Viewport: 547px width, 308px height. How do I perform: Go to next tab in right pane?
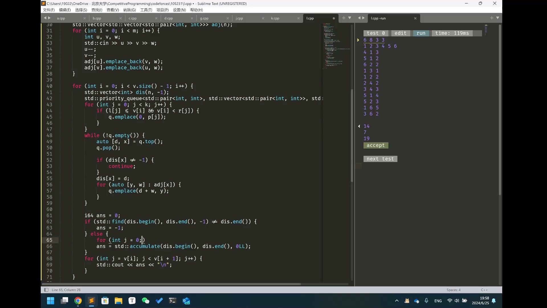363,18
